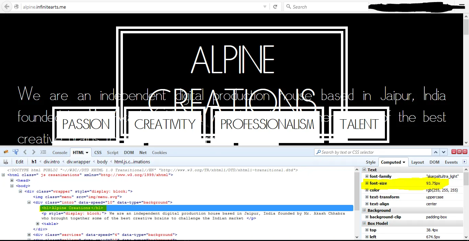This screenshot has width=469, height=241.
Task: Switch to the Cookies tab
Action: [159, 152]
